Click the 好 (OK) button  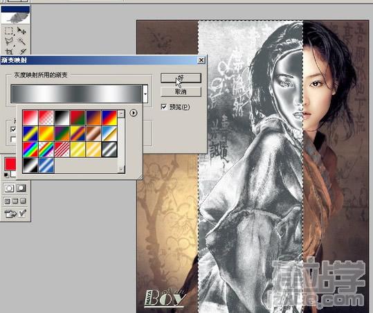pos(181,78)
